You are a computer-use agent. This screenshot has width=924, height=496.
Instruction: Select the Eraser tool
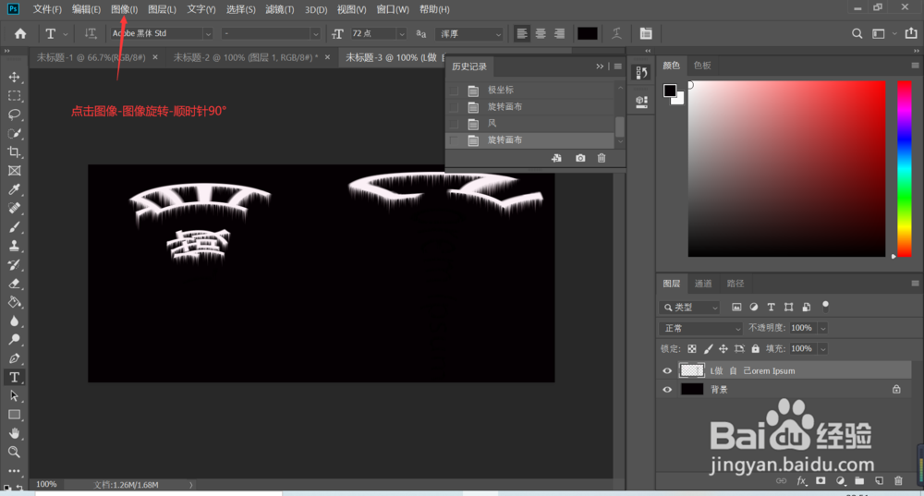point(14,284)
